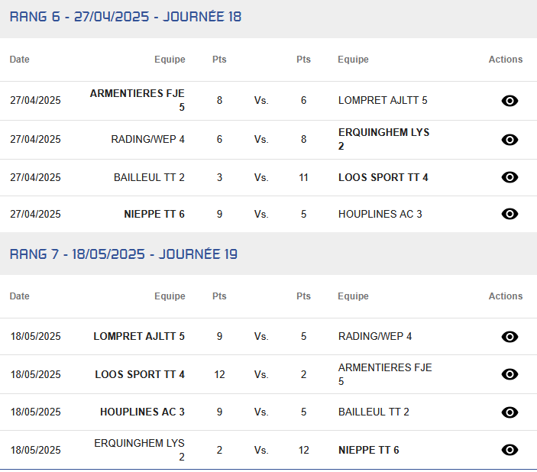Select the Rang 6 Journée 18 heading
Screen dimensions: 537x472
[125, 17]
